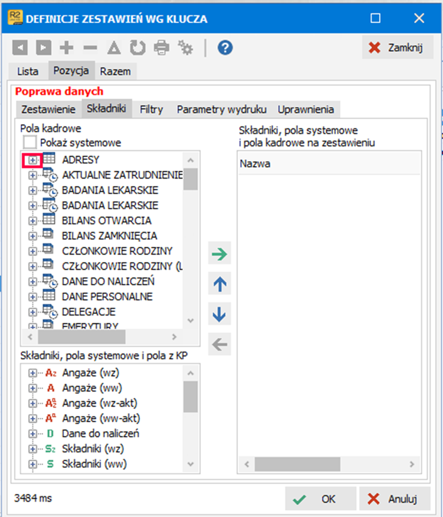Open the Uprawnienia tab
This screenshot has height=517, width=443.
pyautogui.click(x=305, y=109)
